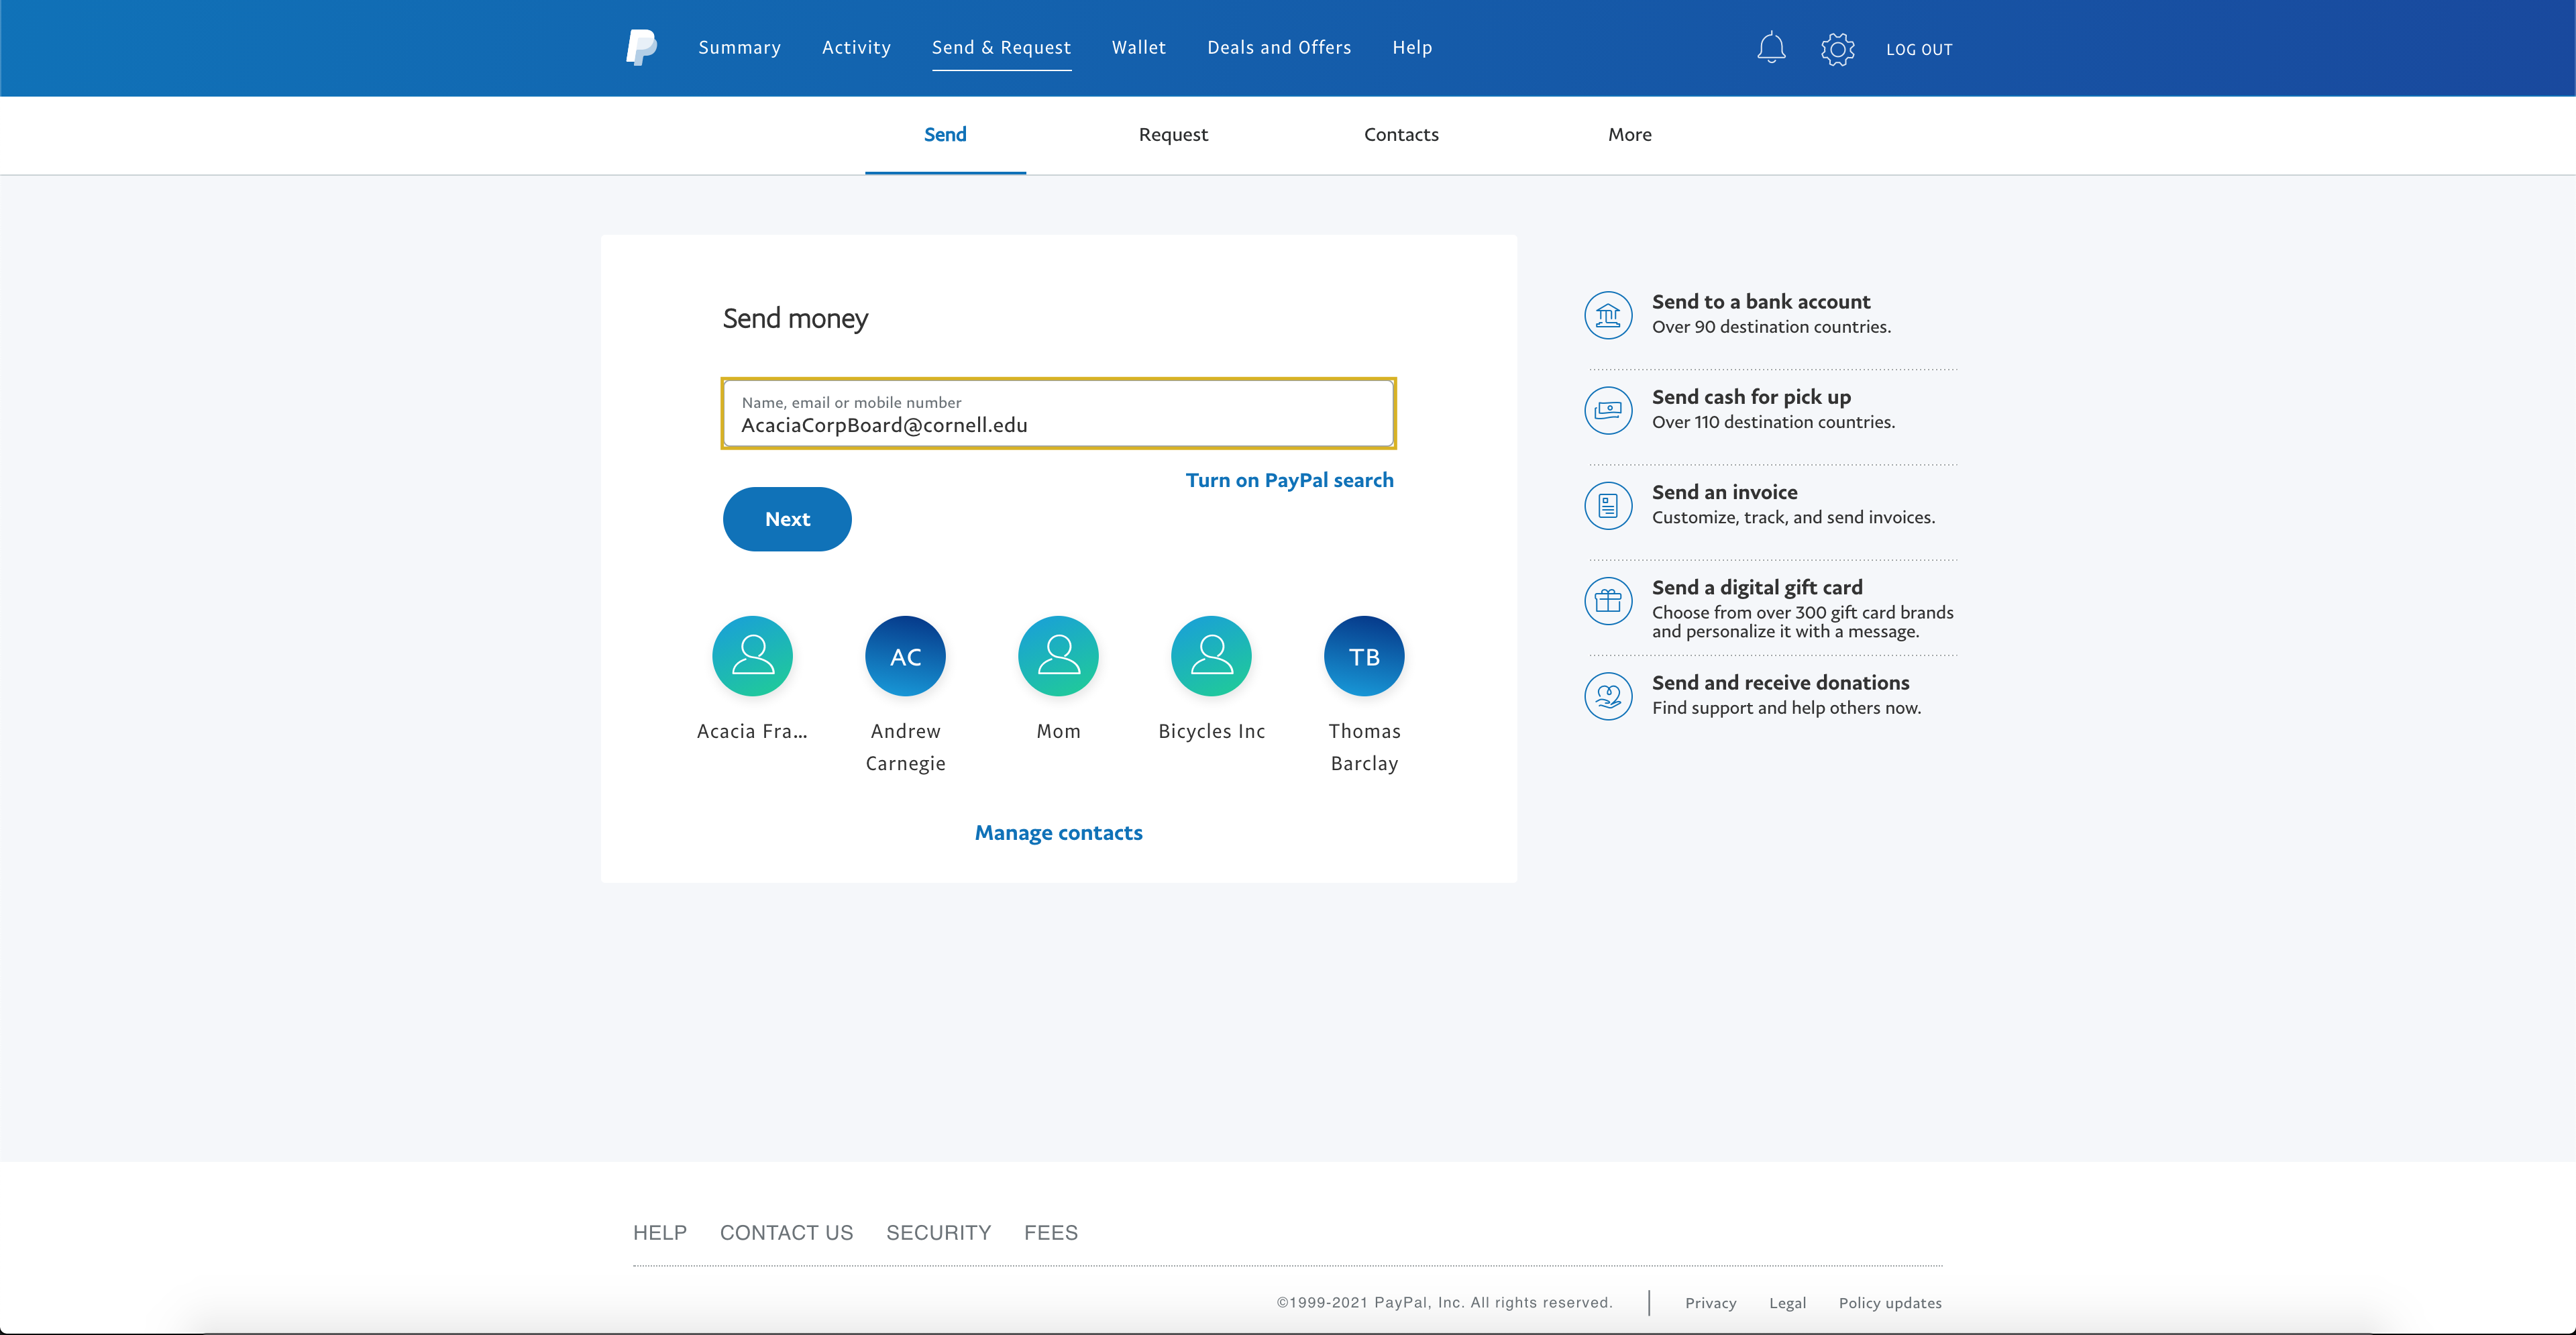The image size is (2576, 1335).
Task: Open Send to a bank account
Action: click(x=1760, y=302)
